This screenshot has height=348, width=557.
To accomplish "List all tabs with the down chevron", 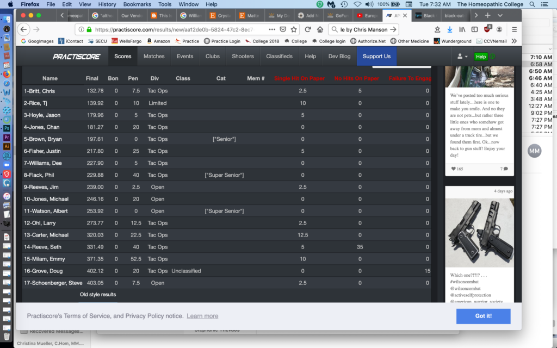I will point(500,16).
